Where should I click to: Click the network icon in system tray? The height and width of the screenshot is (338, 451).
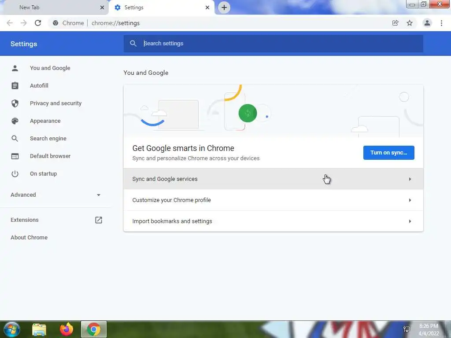pyautogui.click(x=407, y=329)
